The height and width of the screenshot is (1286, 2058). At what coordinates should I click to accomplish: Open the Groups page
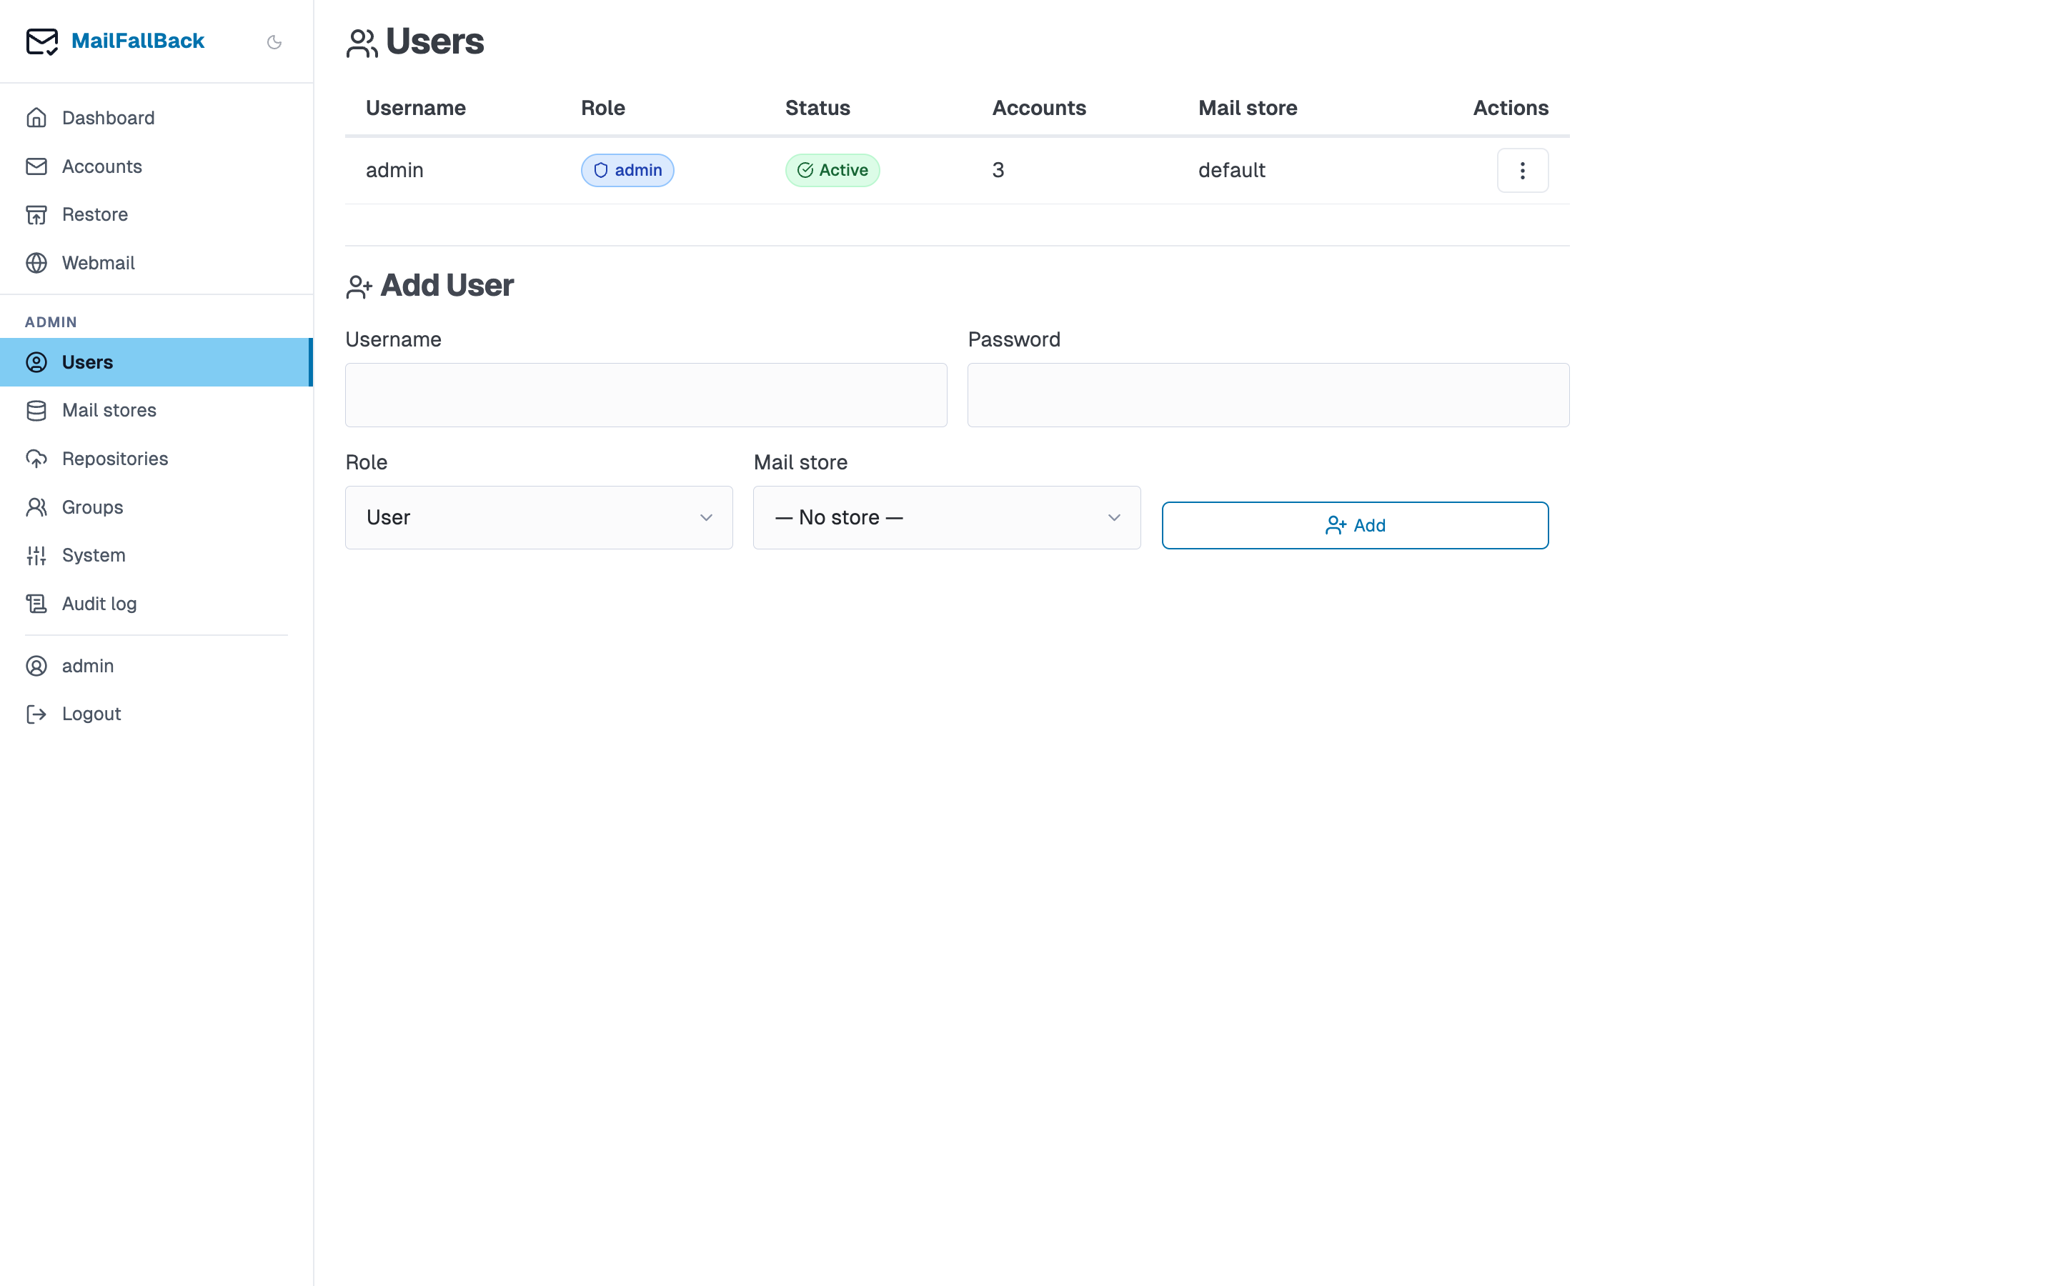(x=156, y=507)
